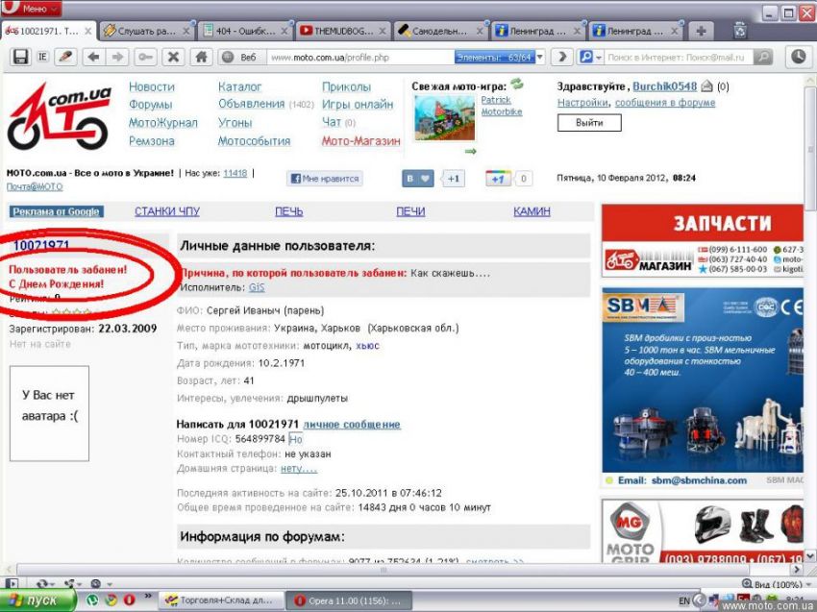Open the СТАНКИ ЧПУ ad link
Viewport: 817px width, 612px height.
pos(167,211)
